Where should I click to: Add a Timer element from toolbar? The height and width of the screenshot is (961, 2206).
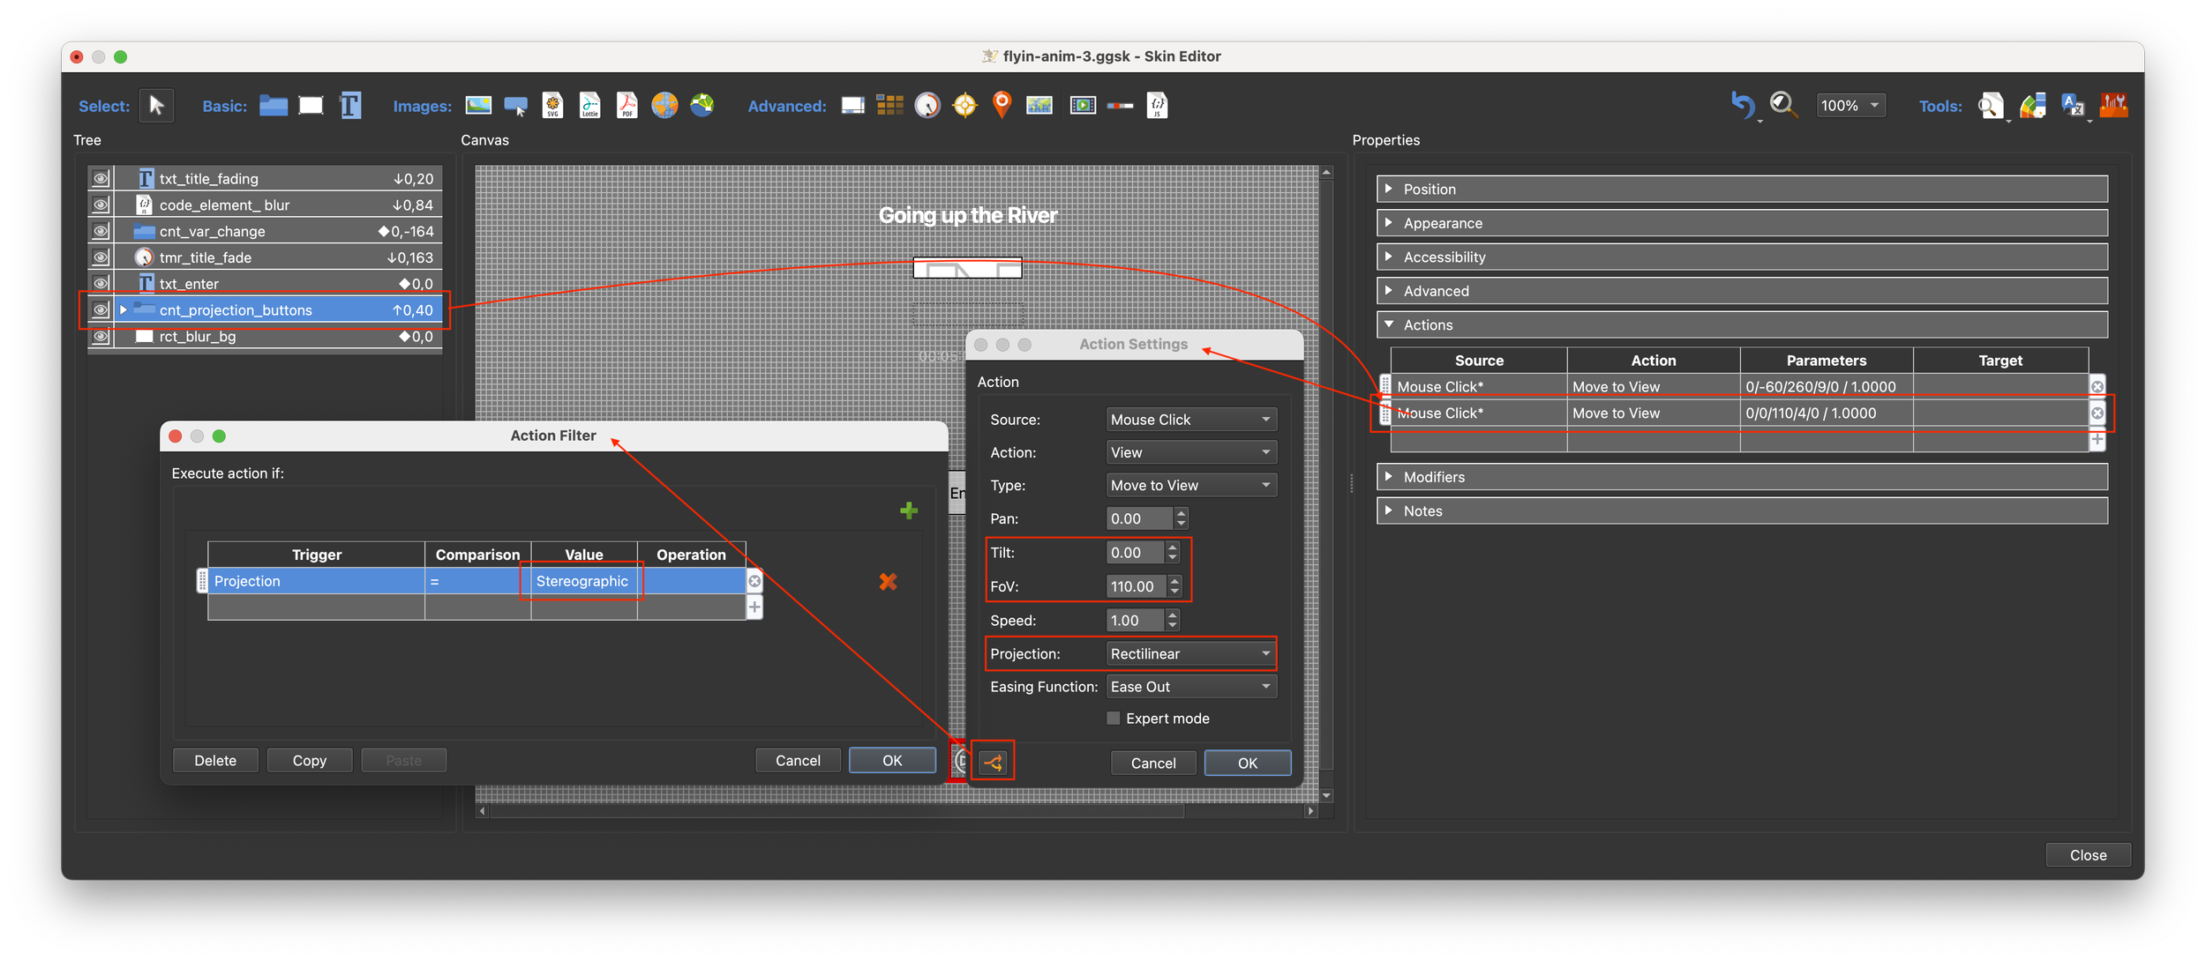tap(927, 106)
